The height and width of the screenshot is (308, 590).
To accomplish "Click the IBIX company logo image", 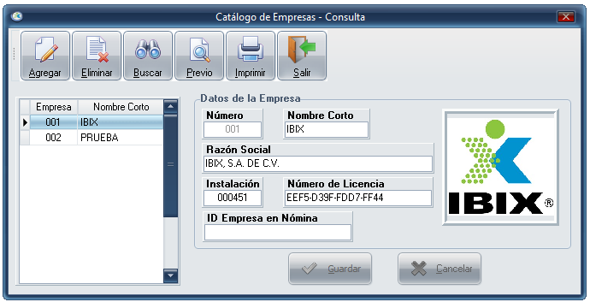I will click(500, 168).
